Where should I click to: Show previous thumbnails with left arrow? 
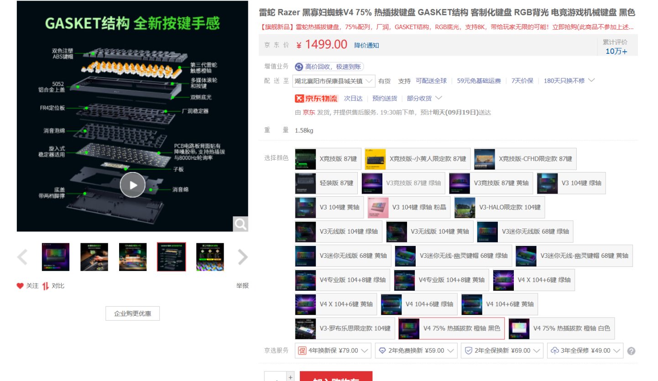[22, 257]
